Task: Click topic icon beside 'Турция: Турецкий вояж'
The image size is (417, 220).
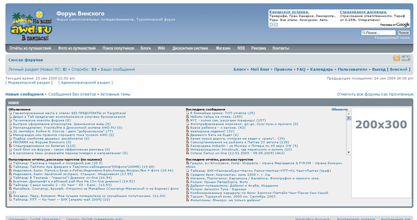Action: (x=188, y=197)
